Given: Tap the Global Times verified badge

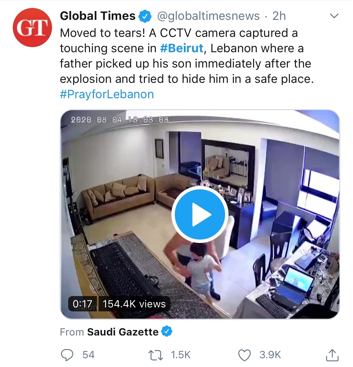Looking at the screenshot, I should (x=145, y=16).
